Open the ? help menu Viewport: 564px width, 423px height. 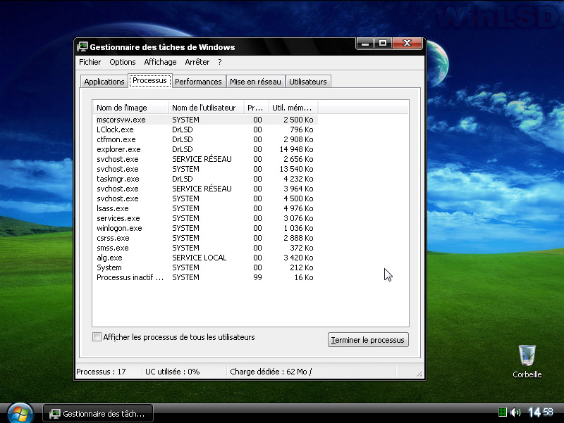[x=220, y=62]
